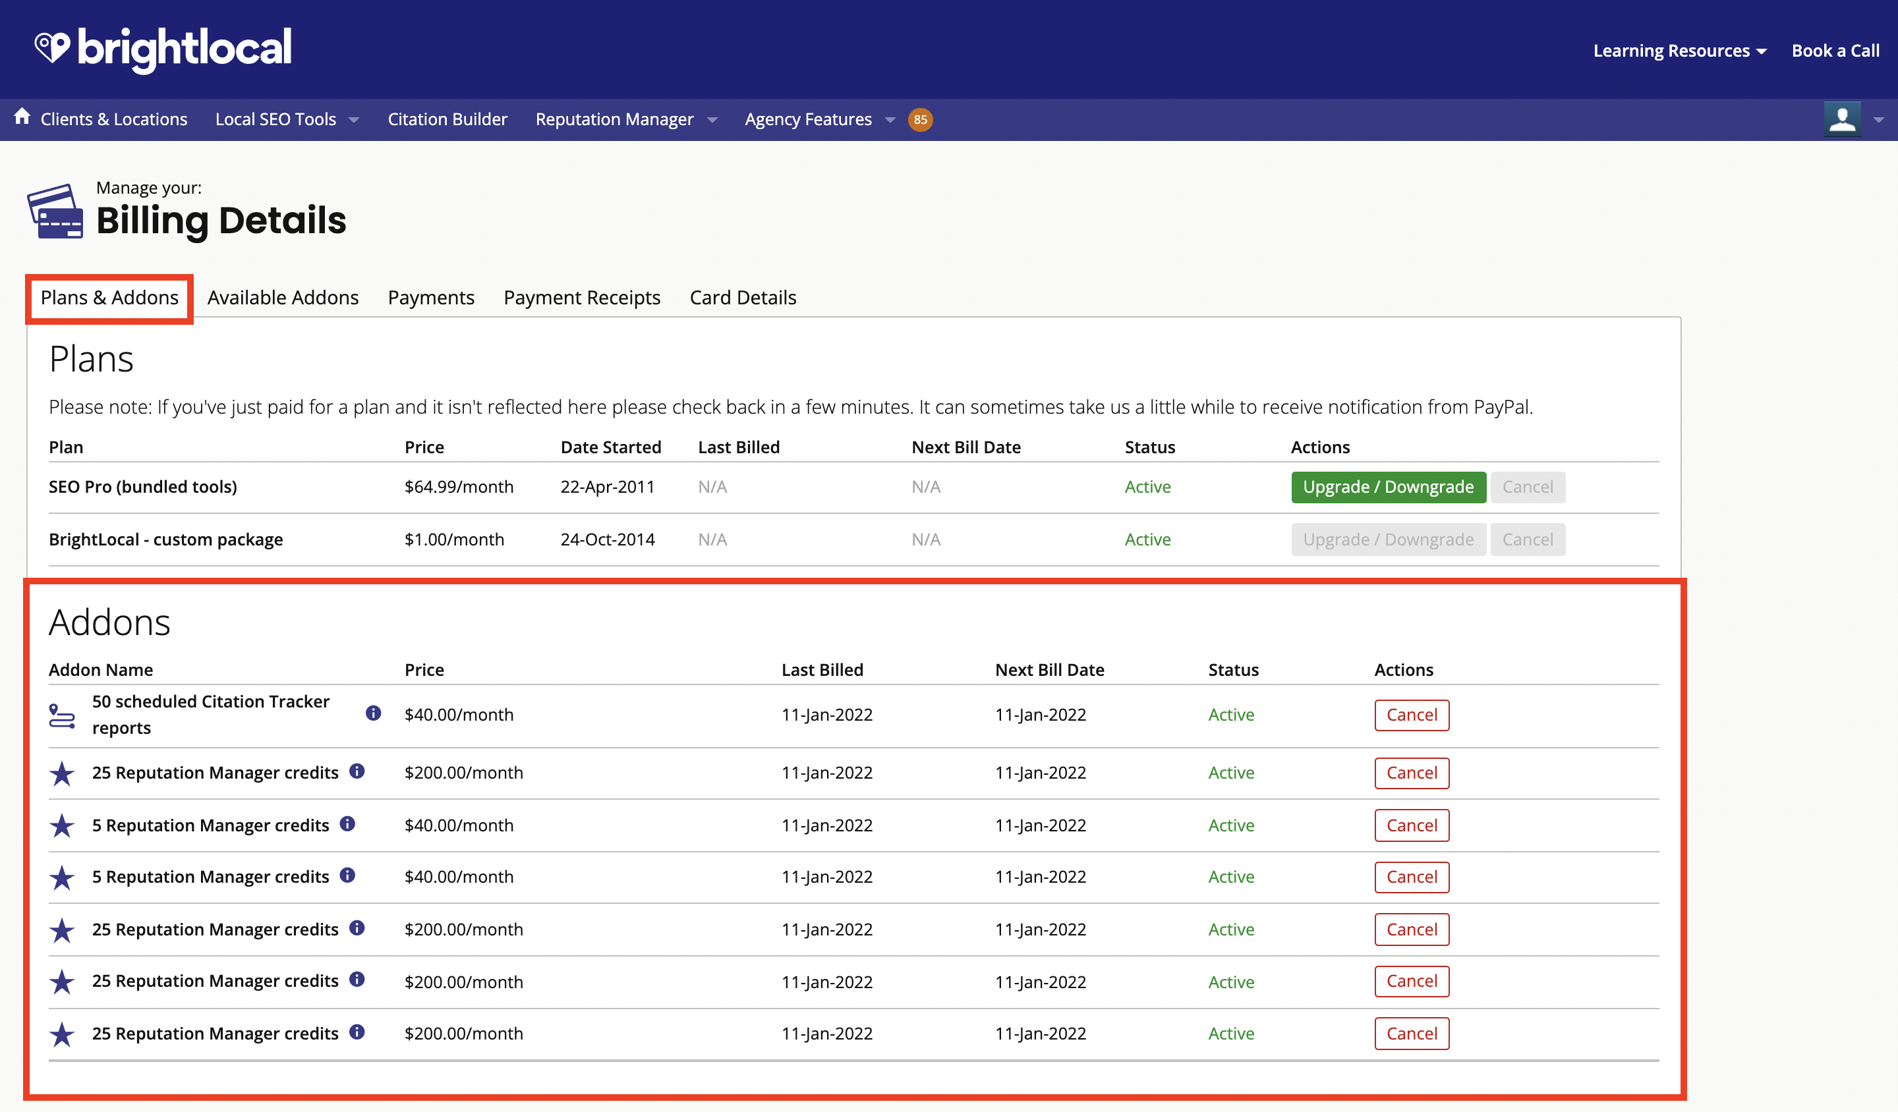Image resolution: width=1898 pixels, height=1112 pixels.
Task: Open the Payments tab
Action: pos(431,297)
